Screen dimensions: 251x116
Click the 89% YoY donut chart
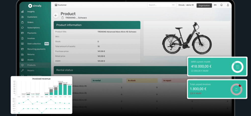[x=237, y=67]
